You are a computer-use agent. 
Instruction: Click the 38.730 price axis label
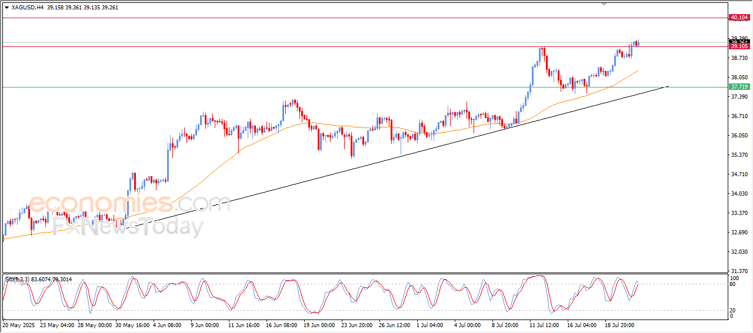(x=738, y=58)
